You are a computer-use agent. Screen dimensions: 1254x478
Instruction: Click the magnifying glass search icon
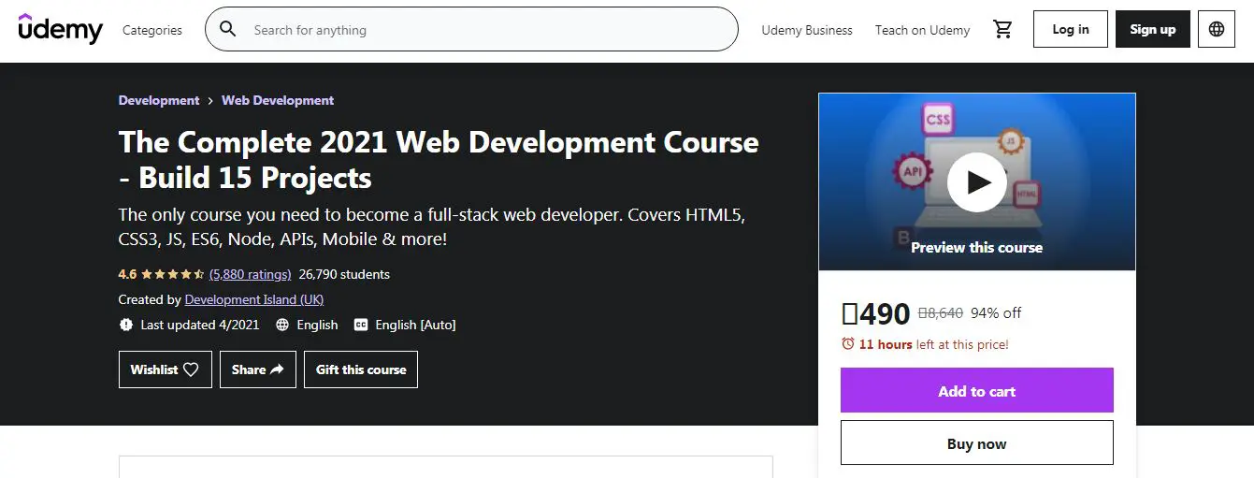[x=228, y=30]
